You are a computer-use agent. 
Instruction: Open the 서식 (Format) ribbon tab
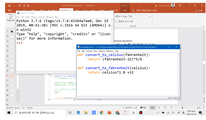125,10
